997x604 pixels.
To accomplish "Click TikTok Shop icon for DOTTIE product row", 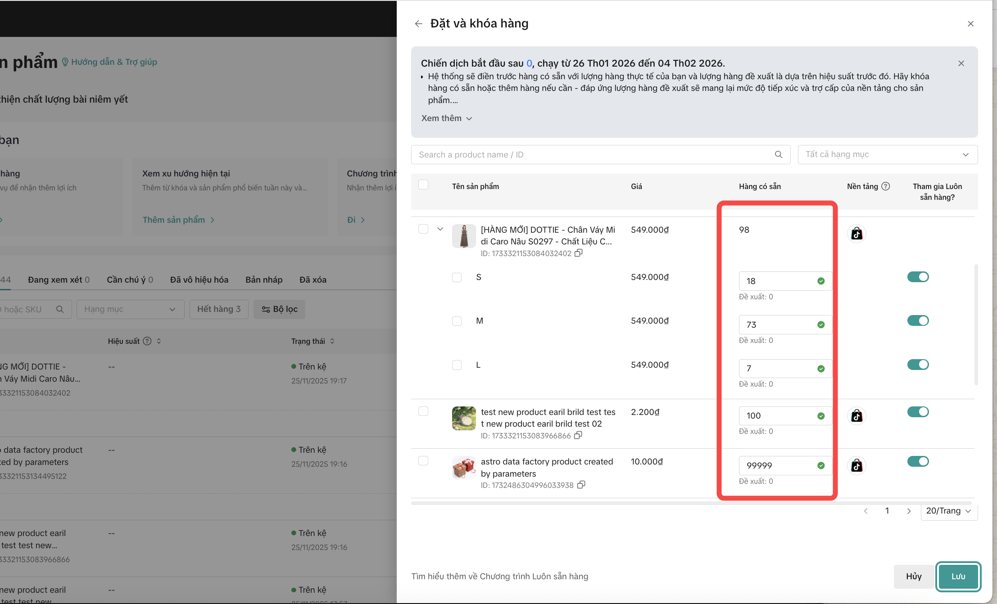I will pyautogui.click(x=857, y=234).
